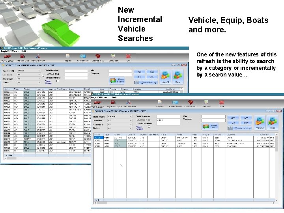Select ACTIVE status cell in front window grid
The width and height of the screenshot is (284, 213).
[x=120, y=138]
